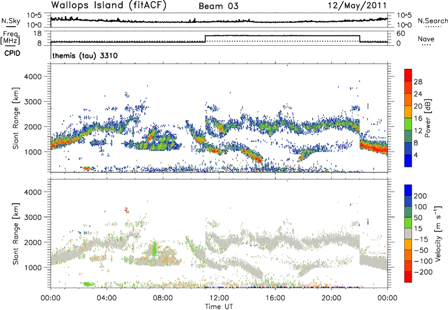Click the "themis (tau) 3310" program text
The height and width of the screenshot is (310, 448).
pos(85,55)
